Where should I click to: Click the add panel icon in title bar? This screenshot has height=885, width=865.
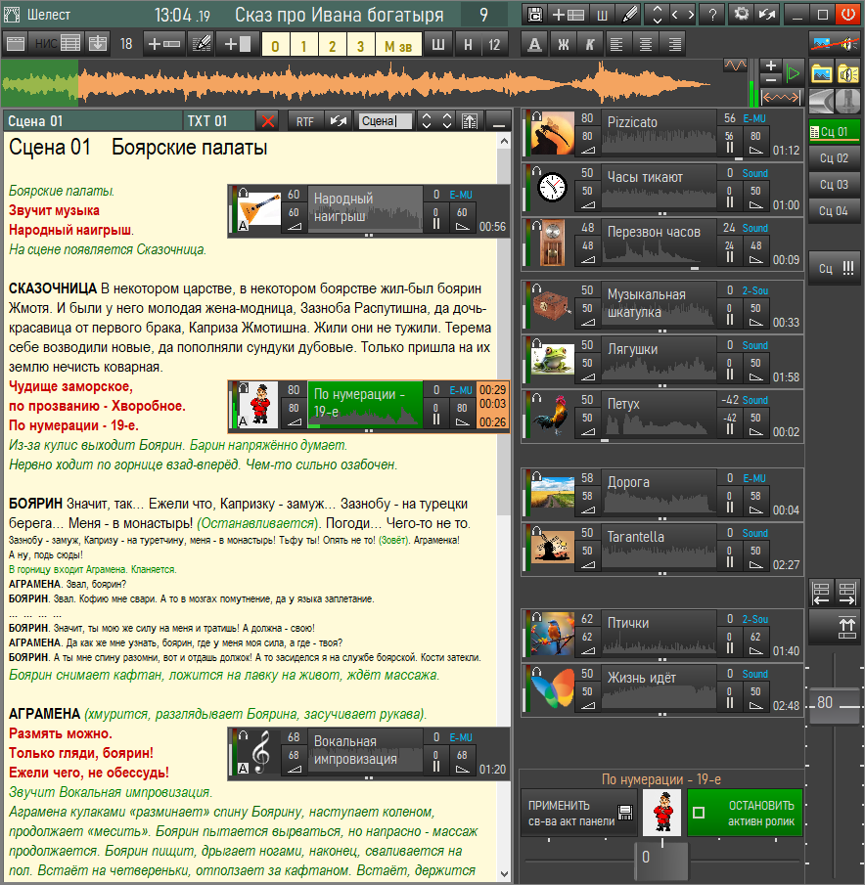click(x=568, y=14)
